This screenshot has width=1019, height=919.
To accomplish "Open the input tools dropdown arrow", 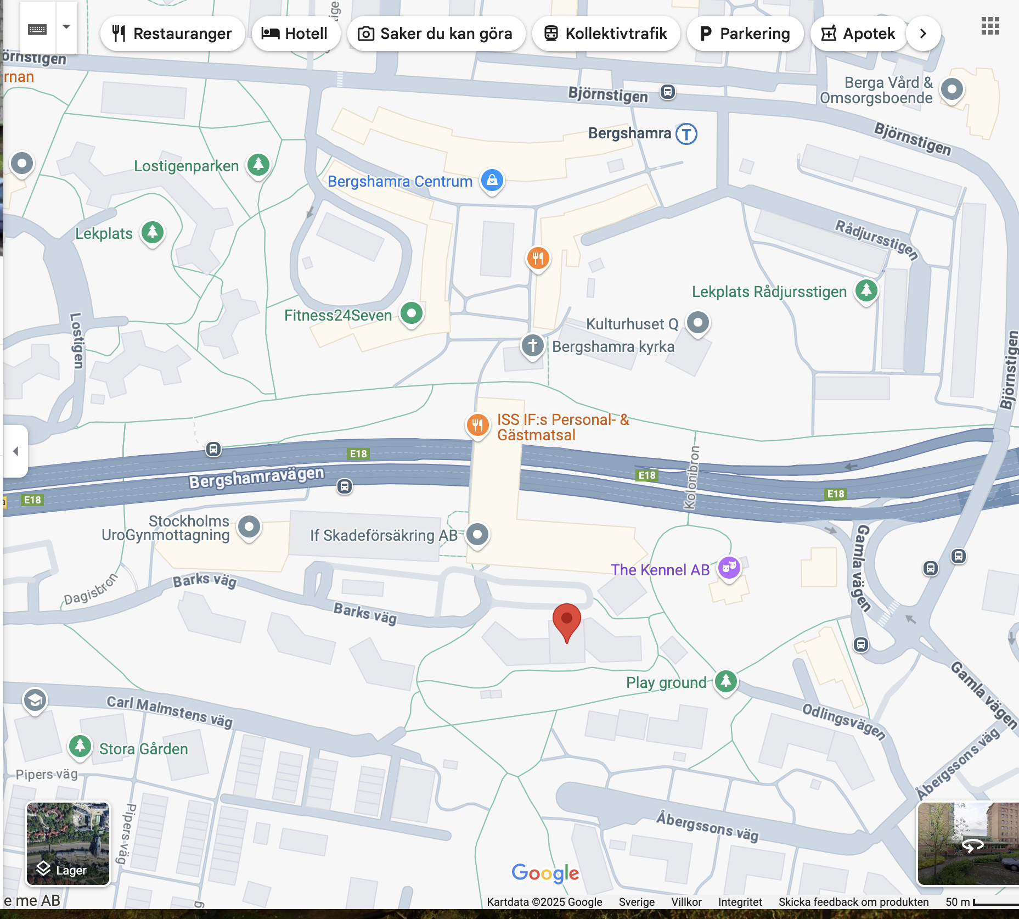I will tap(66, 27).
